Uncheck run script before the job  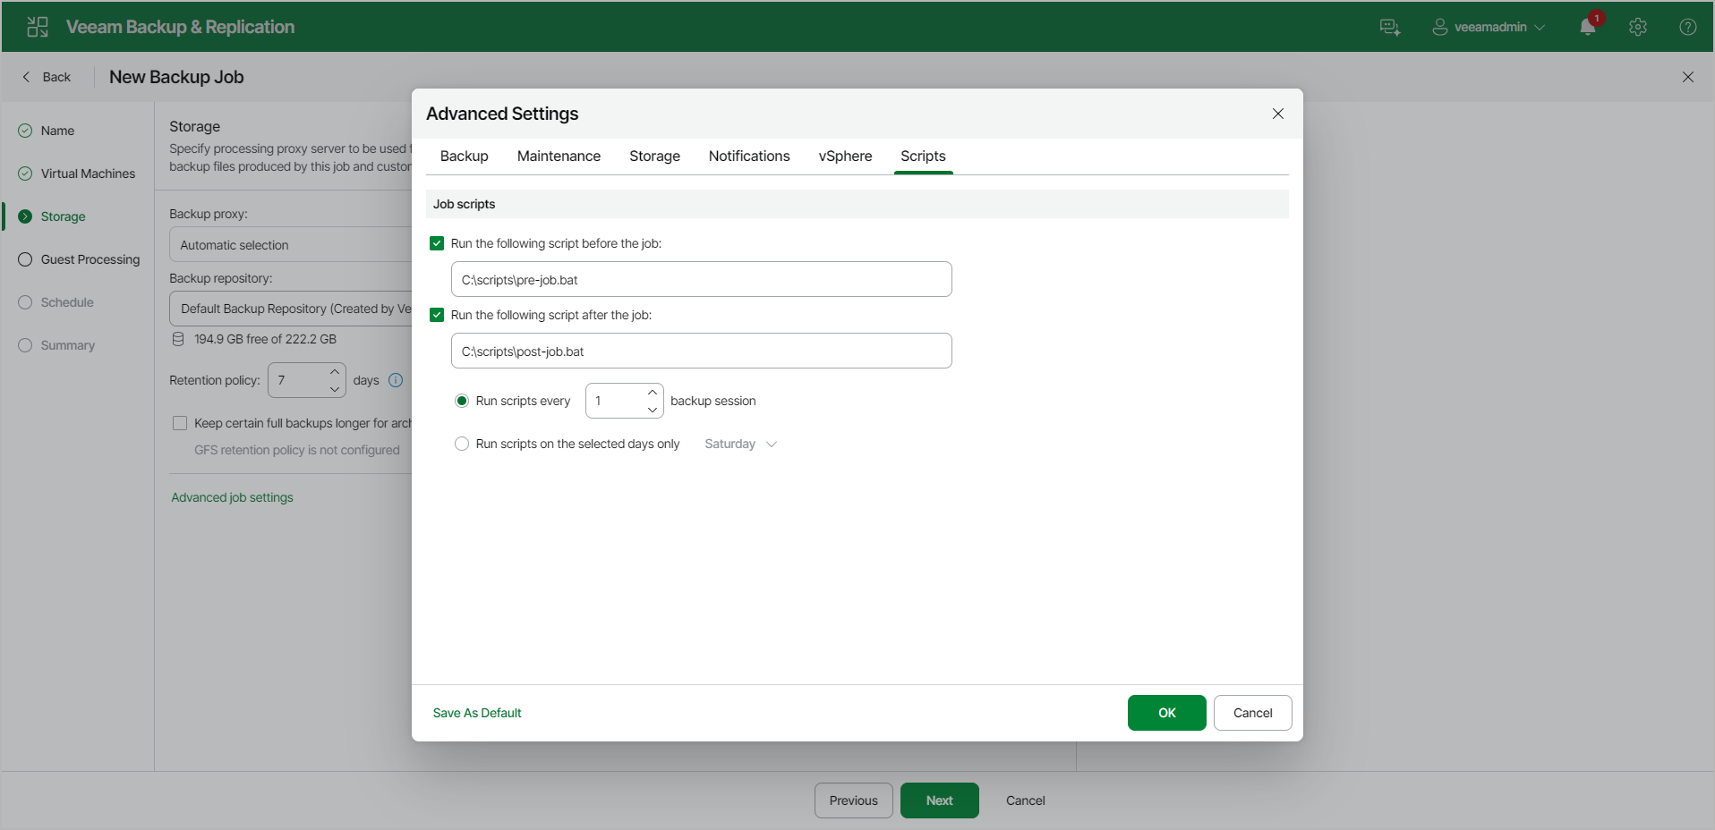pyautogui.click(x=437, y=243)
